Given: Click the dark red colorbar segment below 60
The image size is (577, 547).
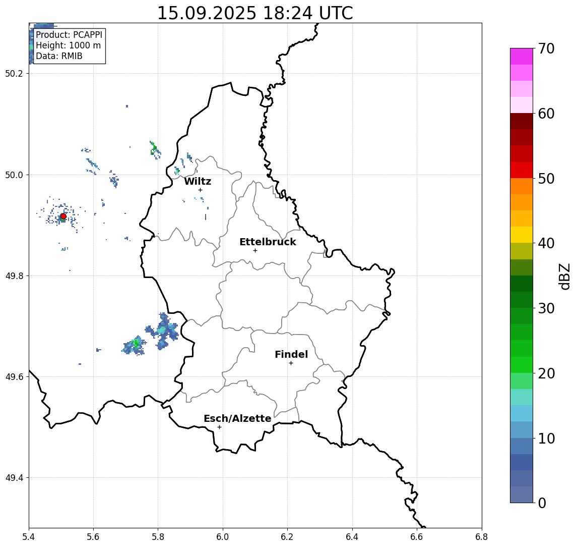Looking at the screenshot, I should [x=522, y=121].
